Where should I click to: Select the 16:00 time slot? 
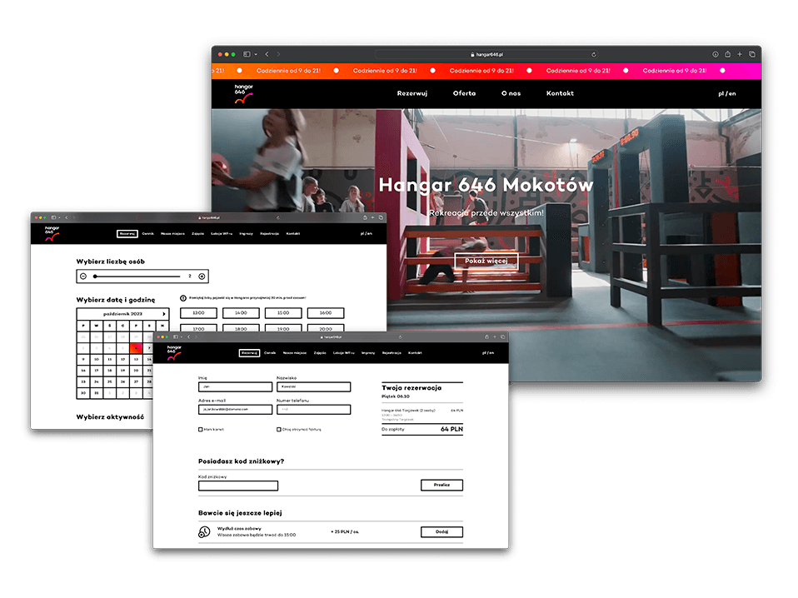(x=325, y=313)
